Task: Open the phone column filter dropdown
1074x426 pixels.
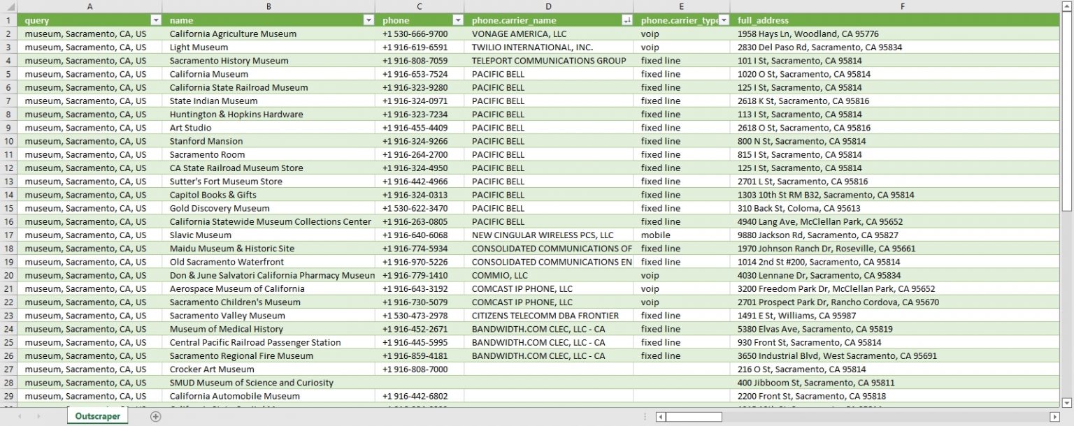Action: click(x=457, y=20)
